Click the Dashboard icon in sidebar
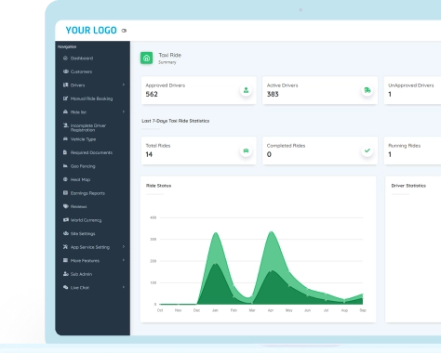441x353 pixels. (x=65, y=58)
